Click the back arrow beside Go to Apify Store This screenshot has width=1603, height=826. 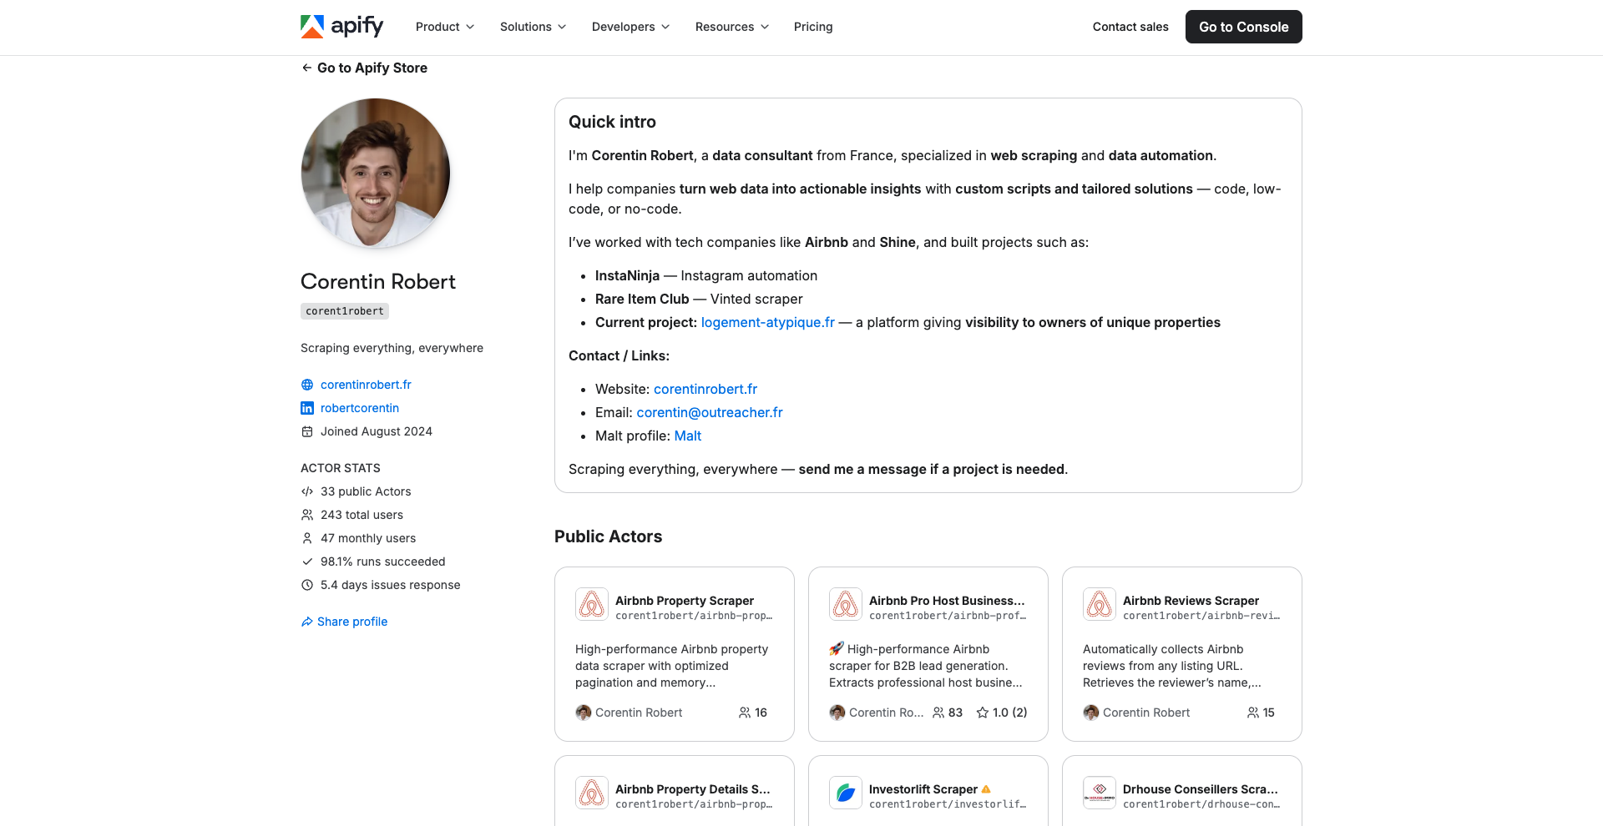point(306,68)
